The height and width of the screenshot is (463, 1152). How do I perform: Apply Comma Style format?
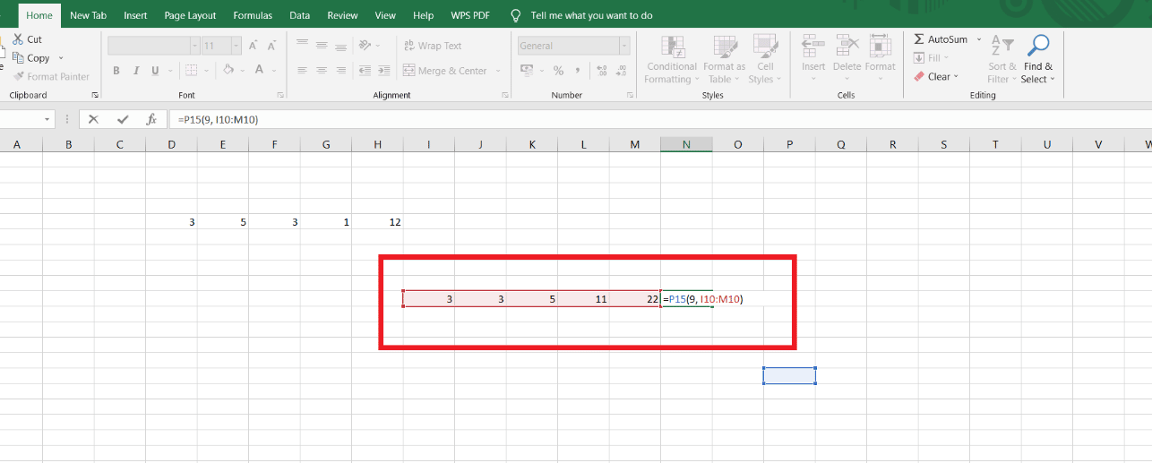pos(579,71)
